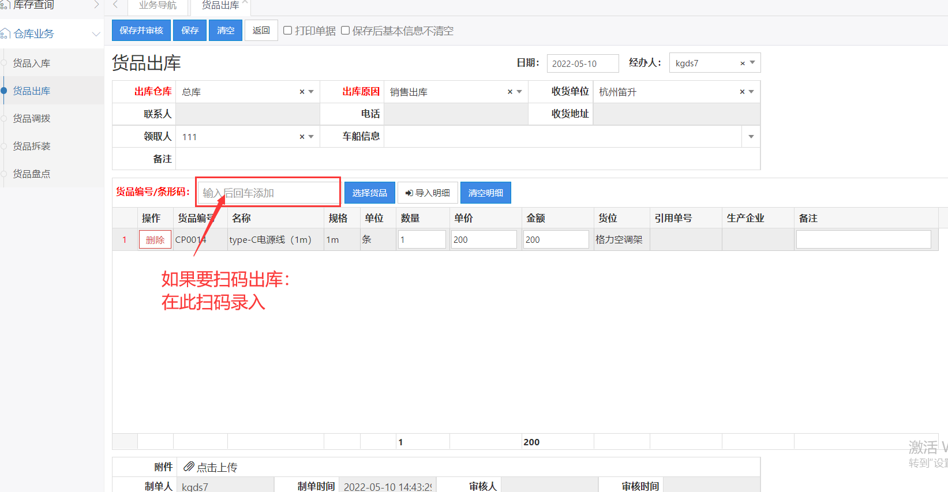This screenshot has width=948, height=492.
Task: Click the 点击上传 attachment link
Action: coord(217,467)
